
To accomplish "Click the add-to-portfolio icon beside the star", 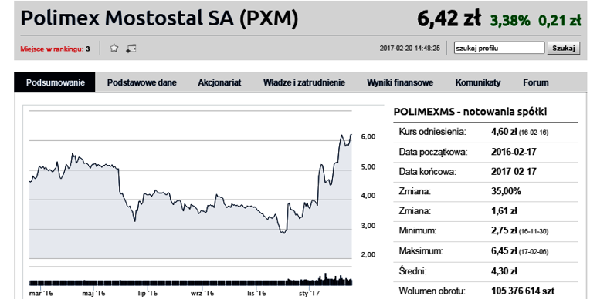I will 131,49.
